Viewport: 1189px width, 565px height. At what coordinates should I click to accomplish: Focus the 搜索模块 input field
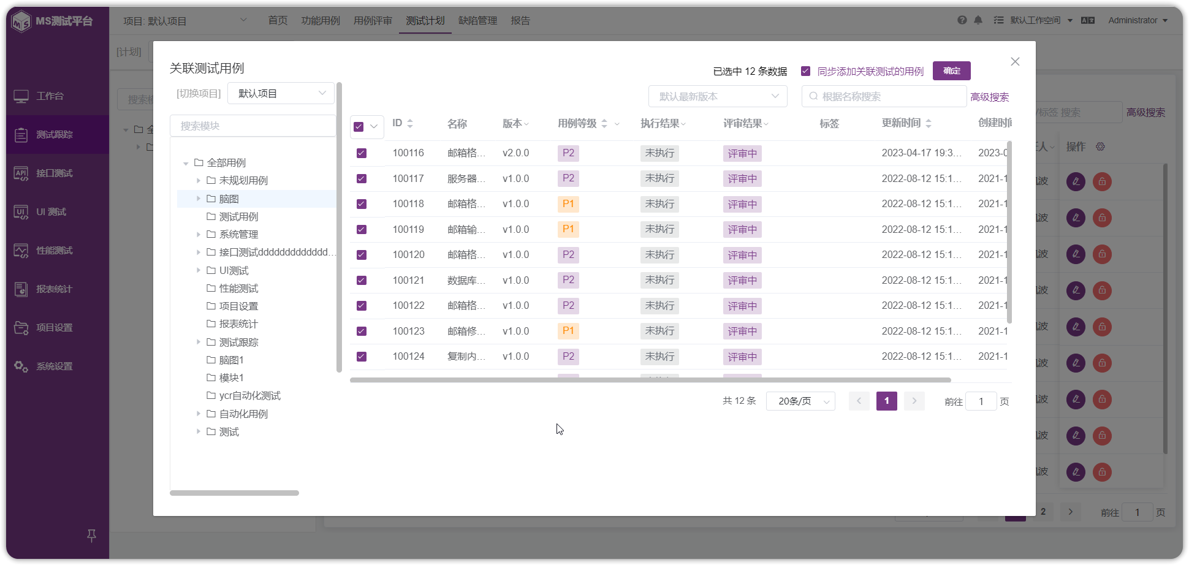click(x=253, y=126)
